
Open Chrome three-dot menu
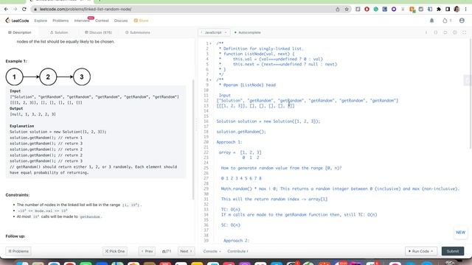[x=465, y=10]
